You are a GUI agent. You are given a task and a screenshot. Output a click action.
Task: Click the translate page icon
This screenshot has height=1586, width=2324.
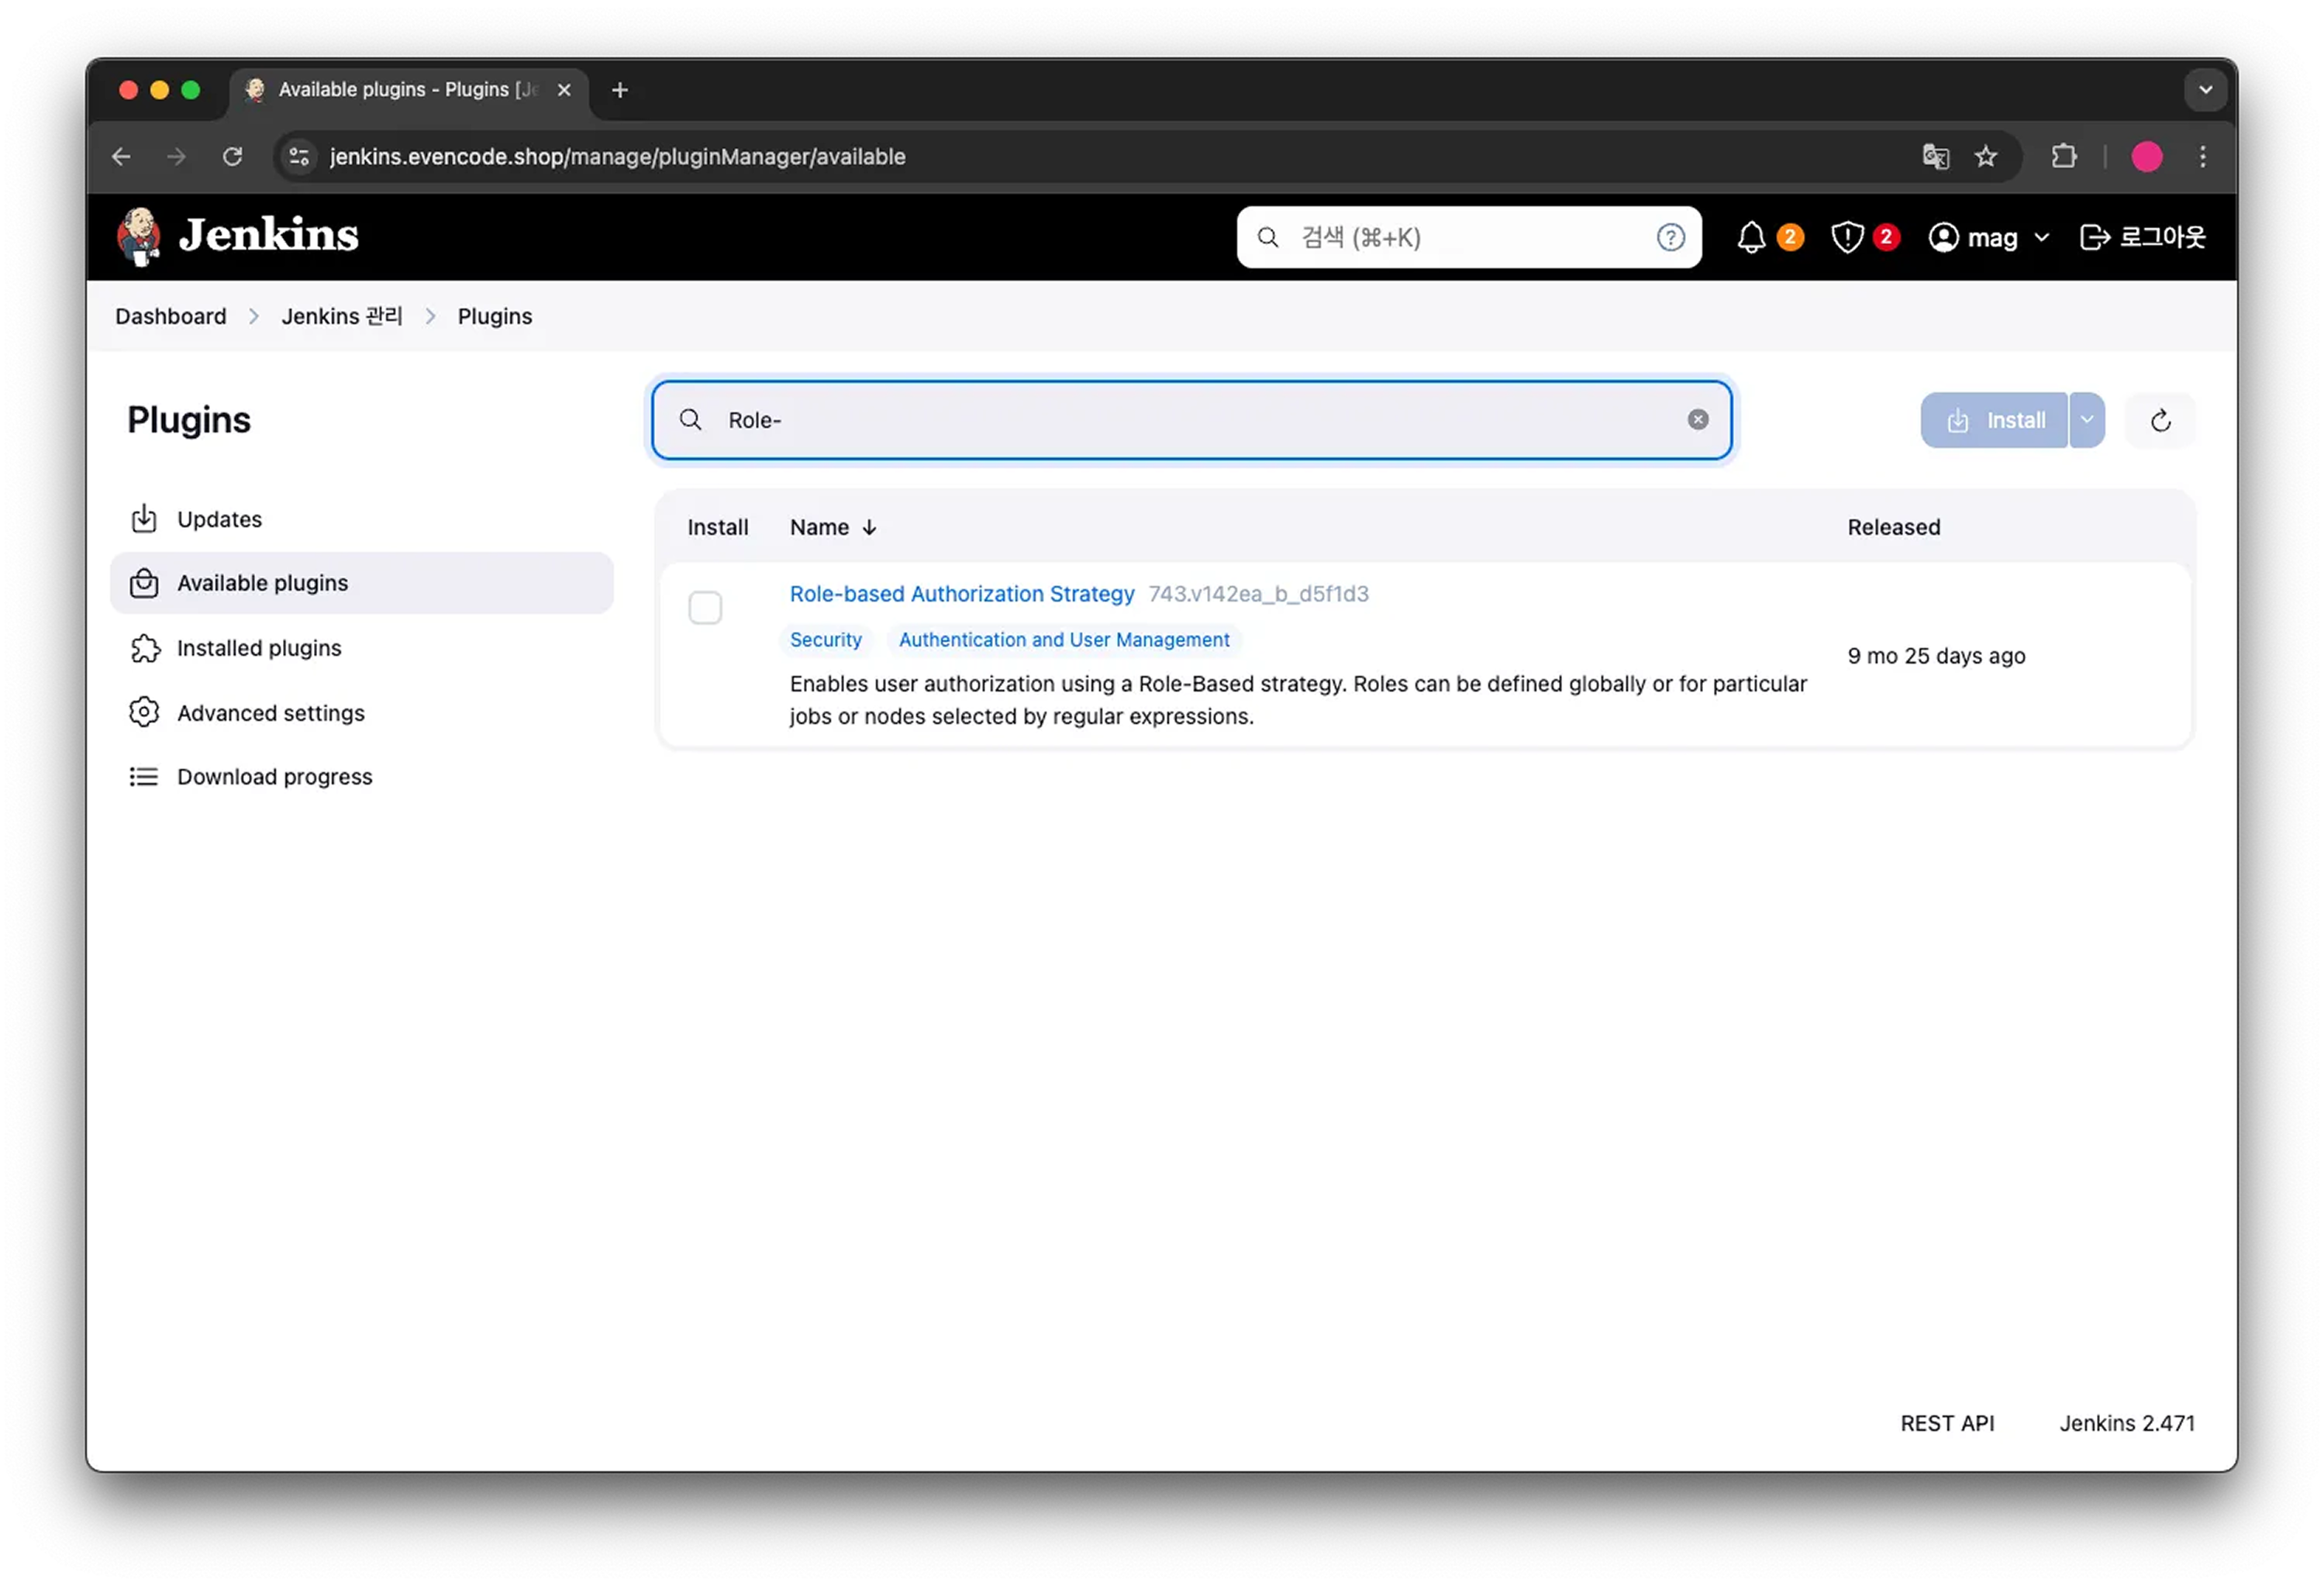click(1935, 157)
